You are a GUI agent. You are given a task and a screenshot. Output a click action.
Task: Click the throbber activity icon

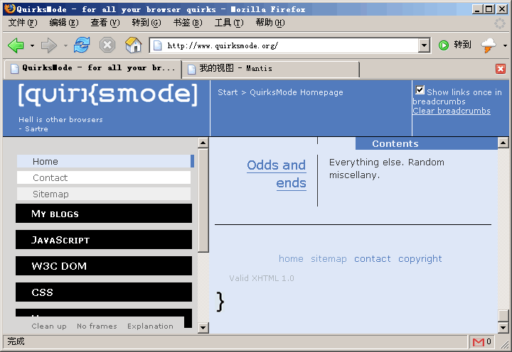coord(500,23)
